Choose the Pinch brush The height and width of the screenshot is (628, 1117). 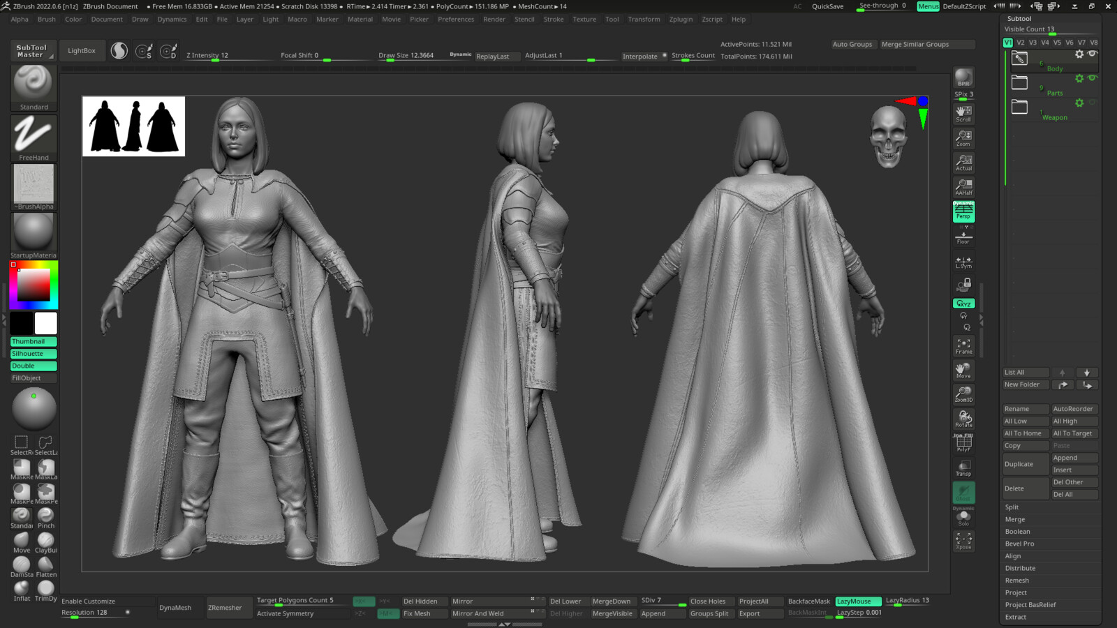(46, 518)
